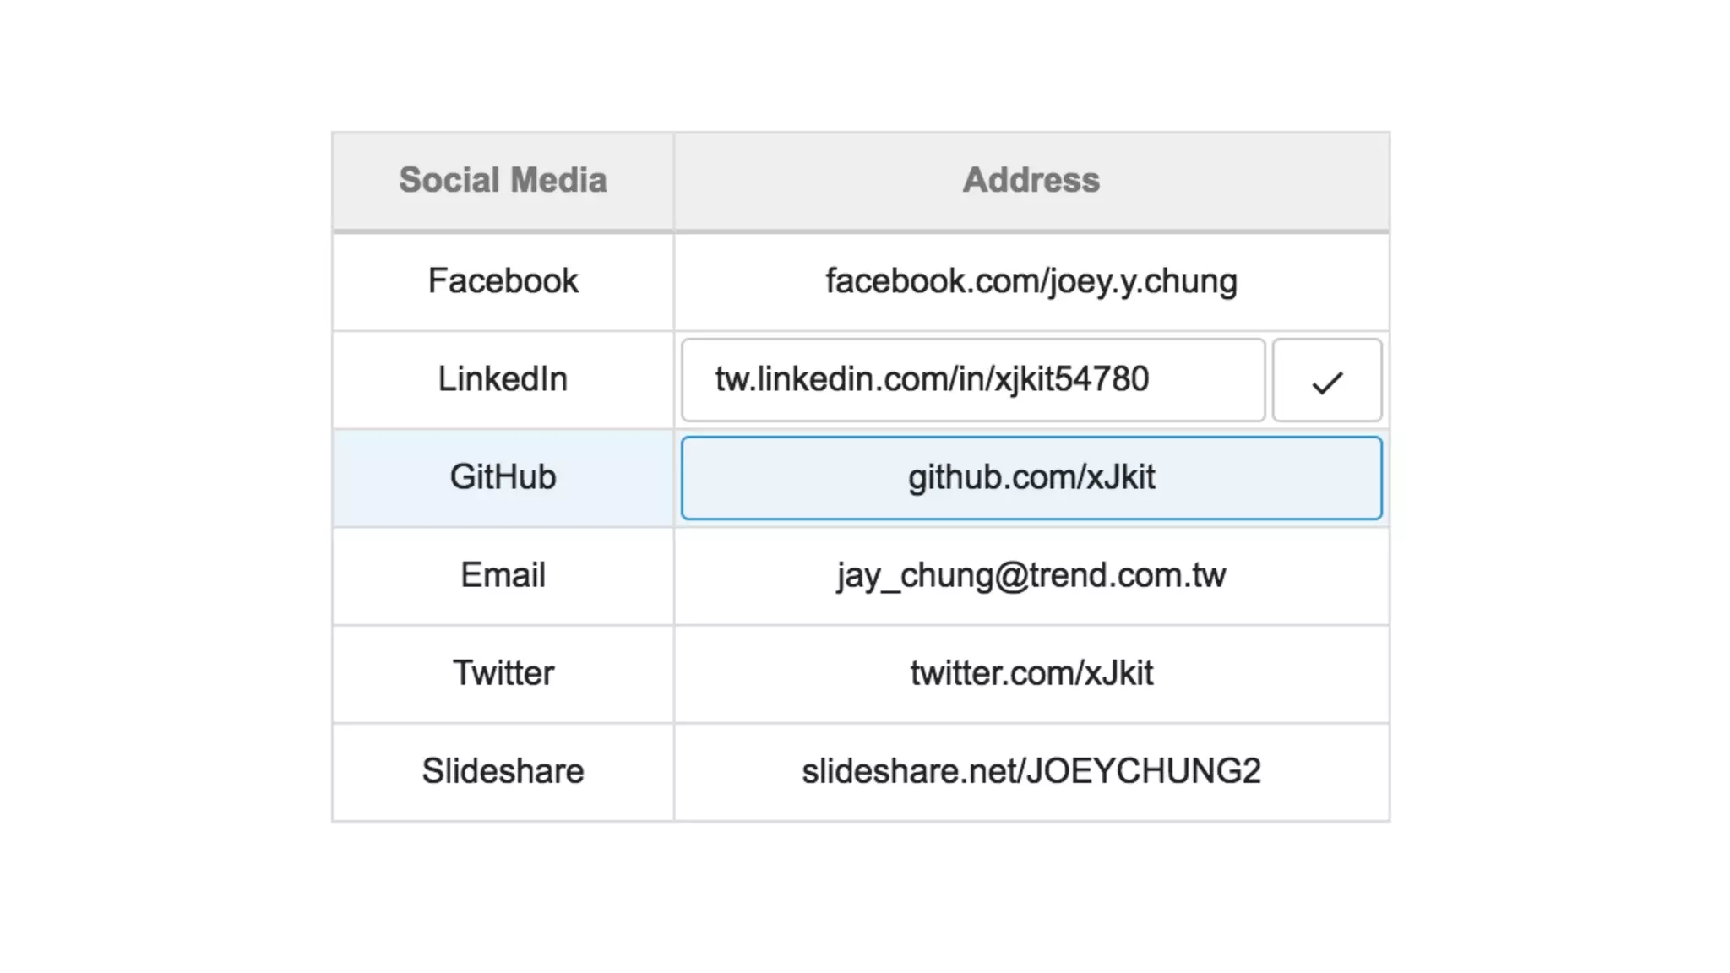Open the Slideshare profile address for editing
This screenshot has height=973, width=1730.
[1031, 771]
